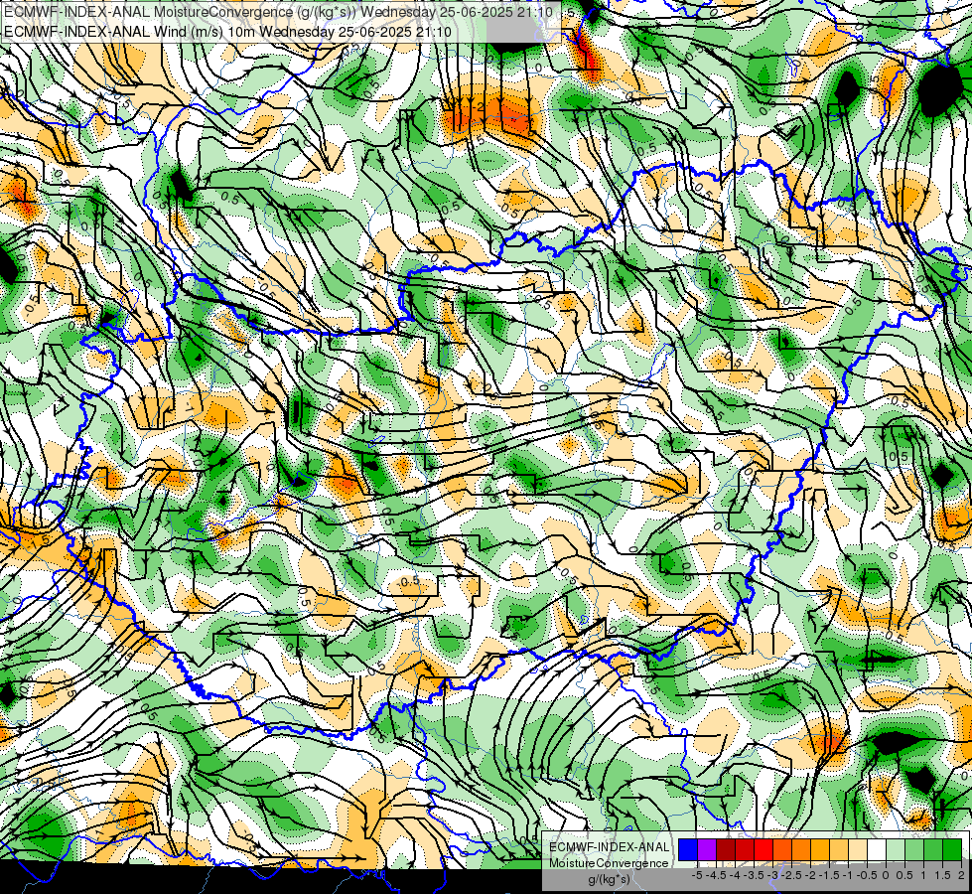Click the white legend color box
This screenshot has height=894, width=972.
tap(877, 849)
